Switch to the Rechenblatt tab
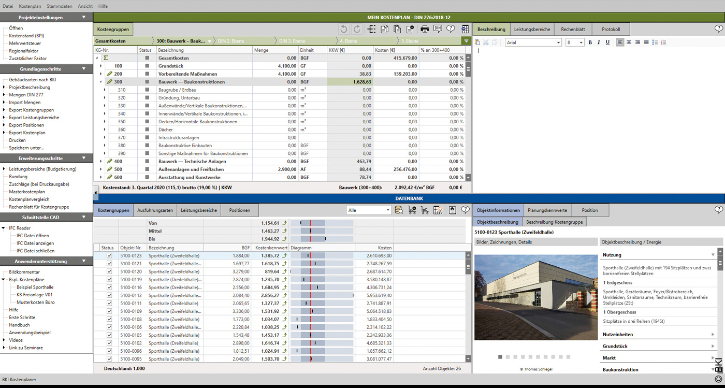The width and height of the screenshot is (725, 388). coord(573,30)
